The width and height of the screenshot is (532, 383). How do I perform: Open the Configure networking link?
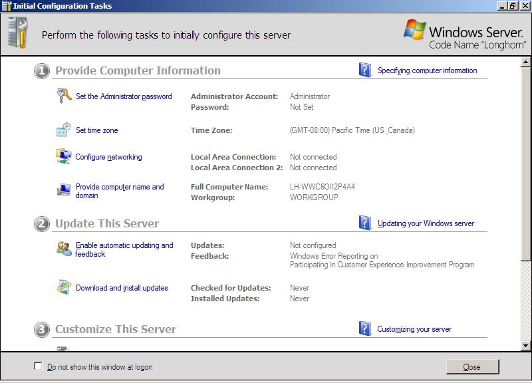[108, 157]
